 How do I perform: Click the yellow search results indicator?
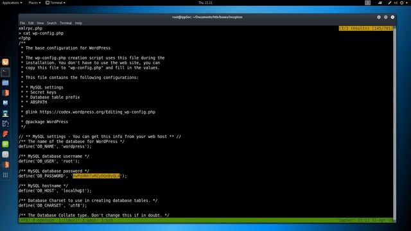click(365, 28)
